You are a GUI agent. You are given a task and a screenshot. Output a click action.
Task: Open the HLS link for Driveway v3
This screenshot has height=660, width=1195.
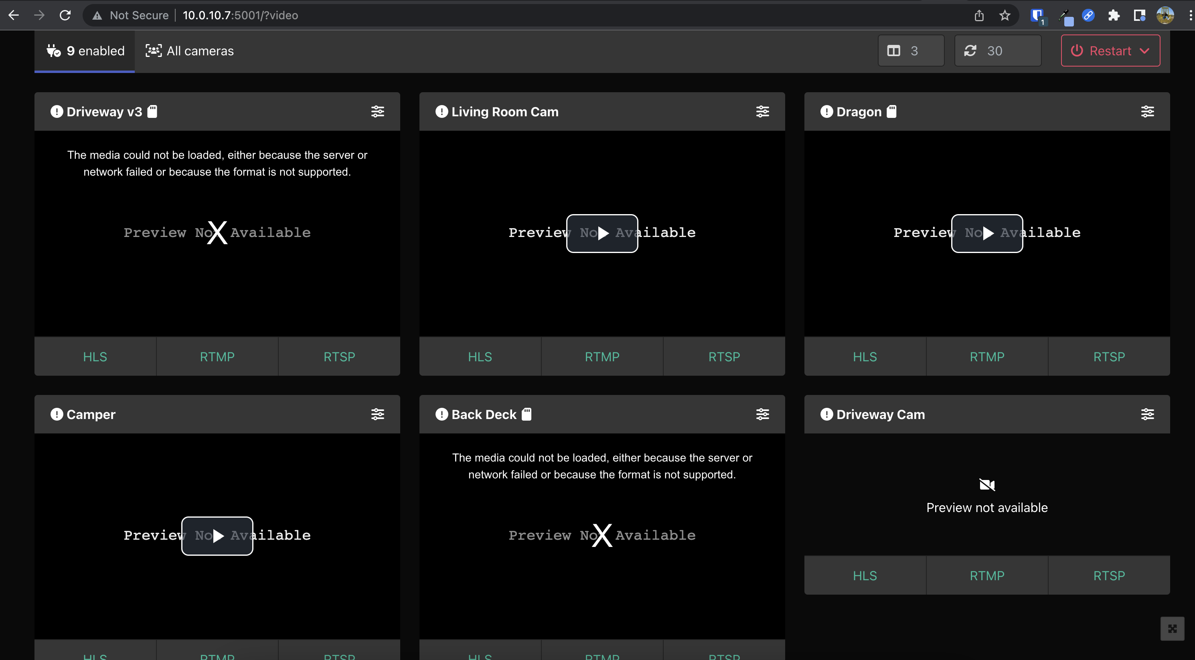coord(95,356)
